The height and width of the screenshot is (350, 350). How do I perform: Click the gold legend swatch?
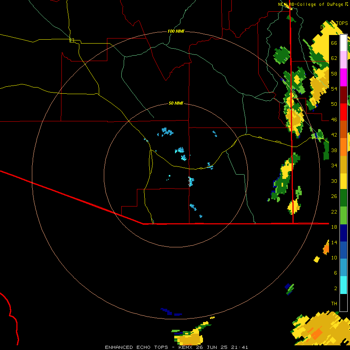pos(343,164)
